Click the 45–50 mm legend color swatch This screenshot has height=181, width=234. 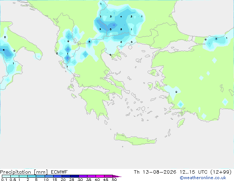click(x=109, y=176)
